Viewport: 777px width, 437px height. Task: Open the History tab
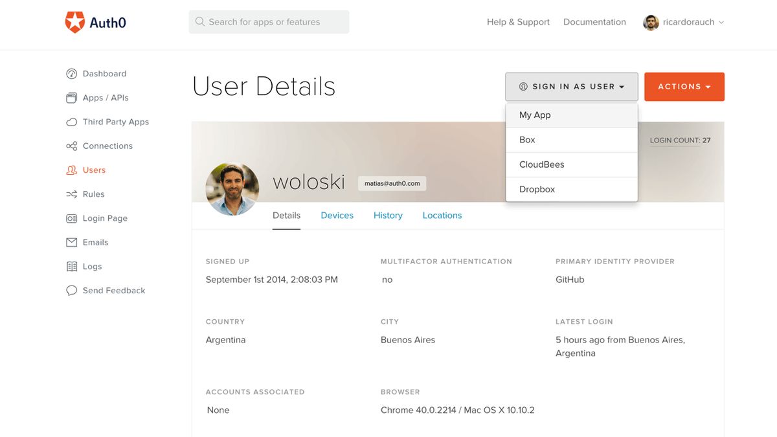pos(387,215)
